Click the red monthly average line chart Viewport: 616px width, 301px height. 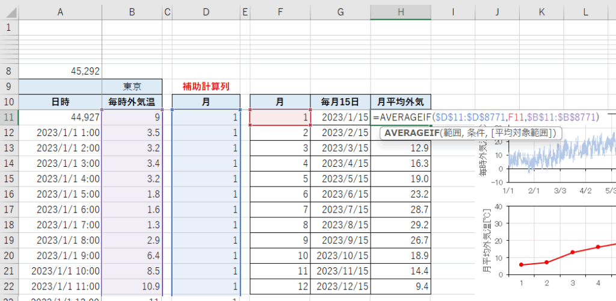pyautogui.click(x=559, y=247)
